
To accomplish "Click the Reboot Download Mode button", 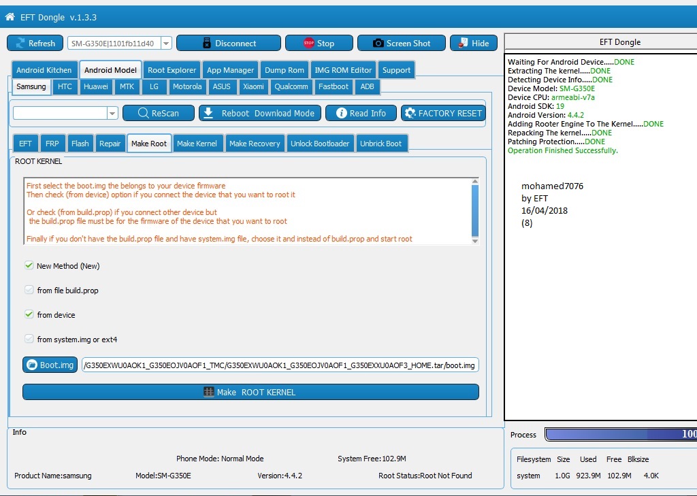I will 260,113.
